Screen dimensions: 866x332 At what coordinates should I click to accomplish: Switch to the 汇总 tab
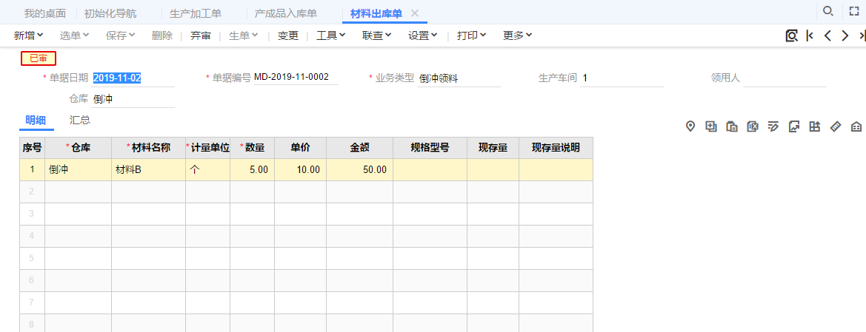pos(80,120)
